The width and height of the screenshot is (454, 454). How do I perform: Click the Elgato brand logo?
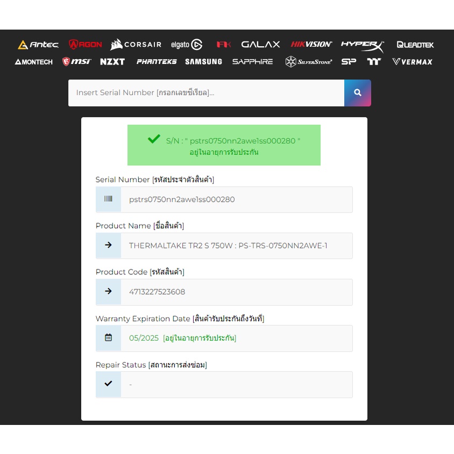[187, 45]
